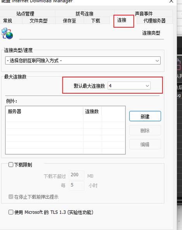Click the 连接数 column header

tap(92, 112)
